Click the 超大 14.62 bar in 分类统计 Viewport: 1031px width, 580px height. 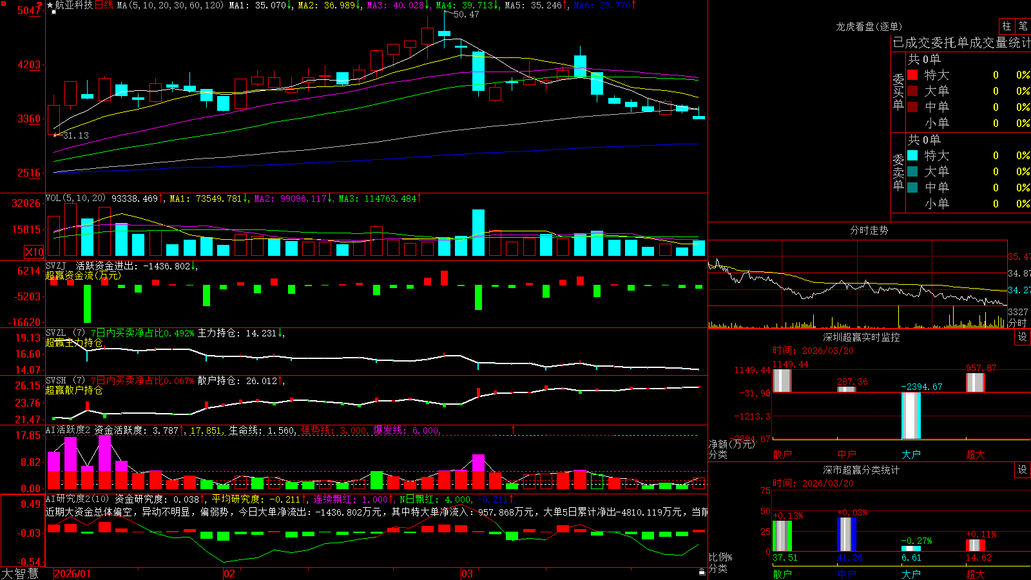(976, 545)
